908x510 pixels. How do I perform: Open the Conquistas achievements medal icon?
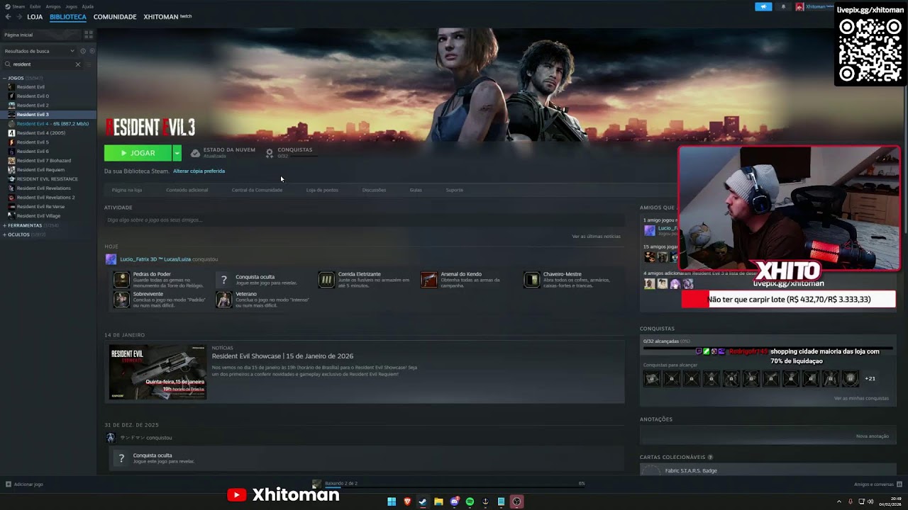(270, 153)
